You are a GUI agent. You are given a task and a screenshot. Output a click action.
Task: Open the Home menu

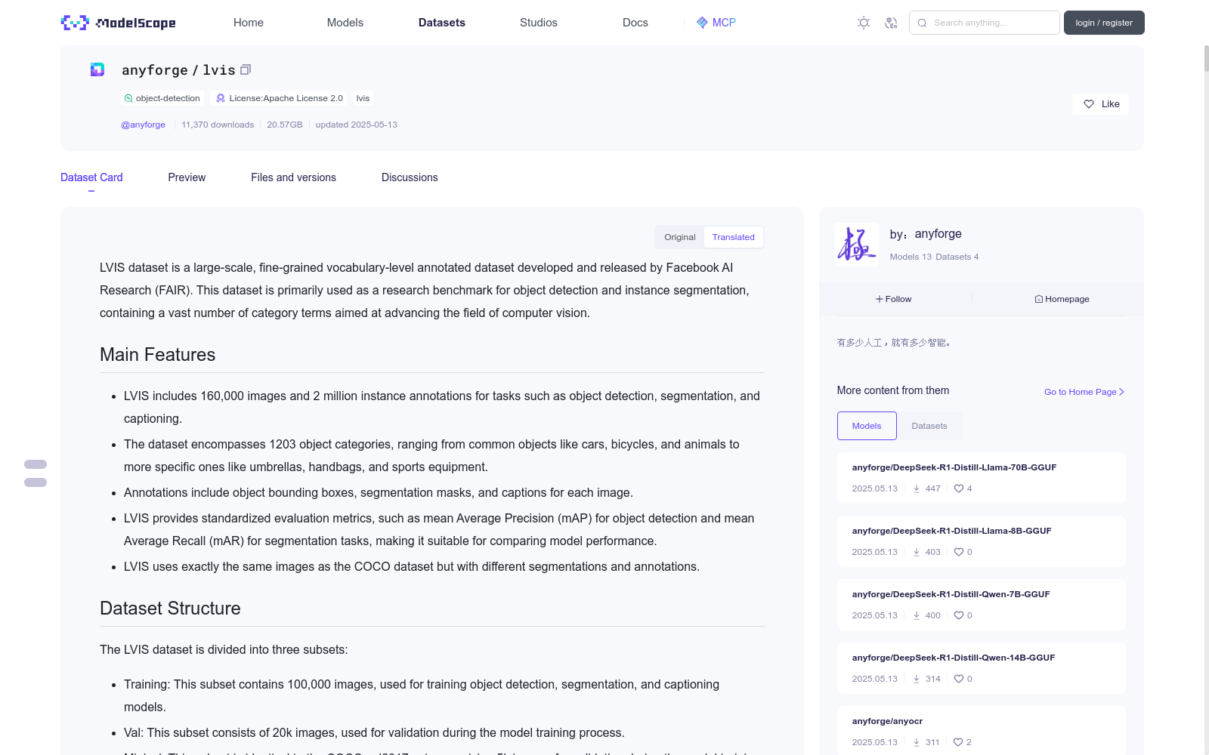point(249,23)
